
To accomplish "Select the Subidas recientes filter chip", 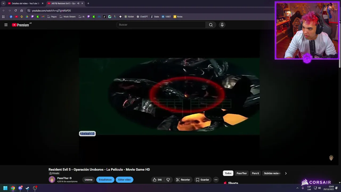I will [272, 173].
